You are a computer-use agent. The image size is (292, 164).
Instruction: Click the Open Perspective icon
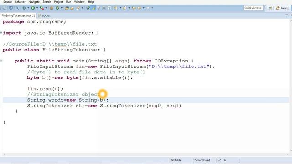point(271,8)
